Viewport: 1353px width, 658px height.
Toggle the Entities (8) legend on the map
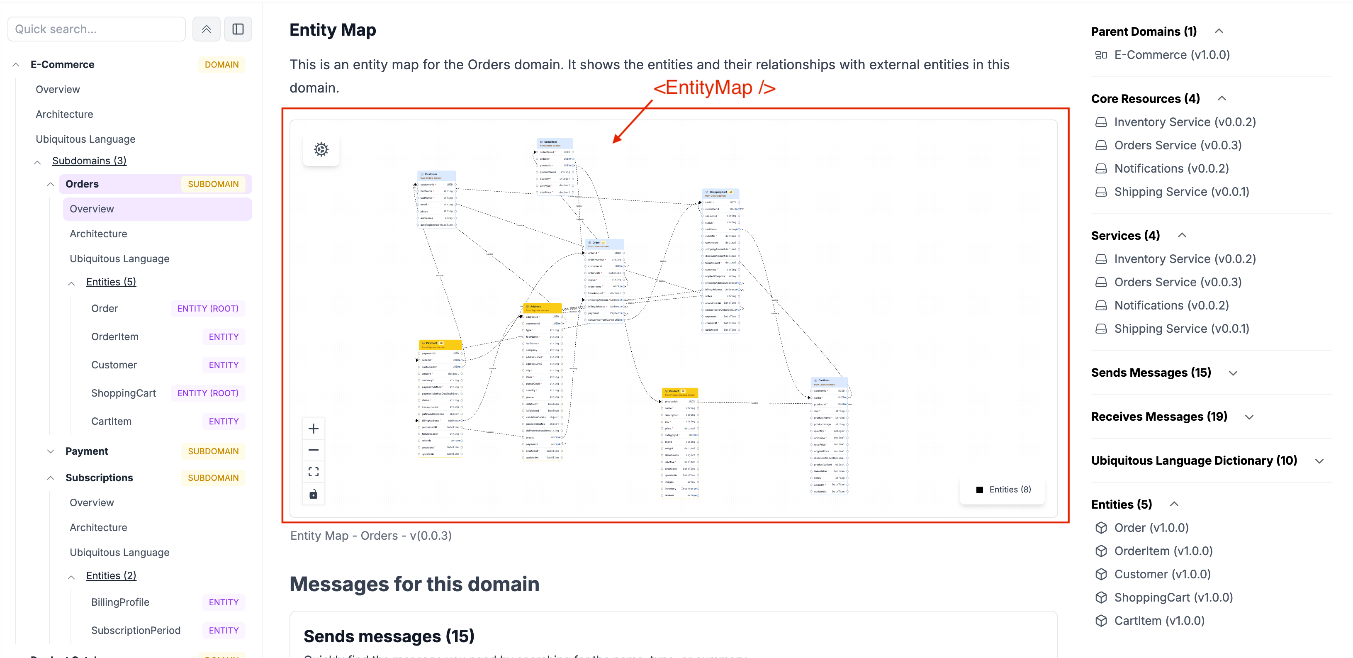point(1001,489)
